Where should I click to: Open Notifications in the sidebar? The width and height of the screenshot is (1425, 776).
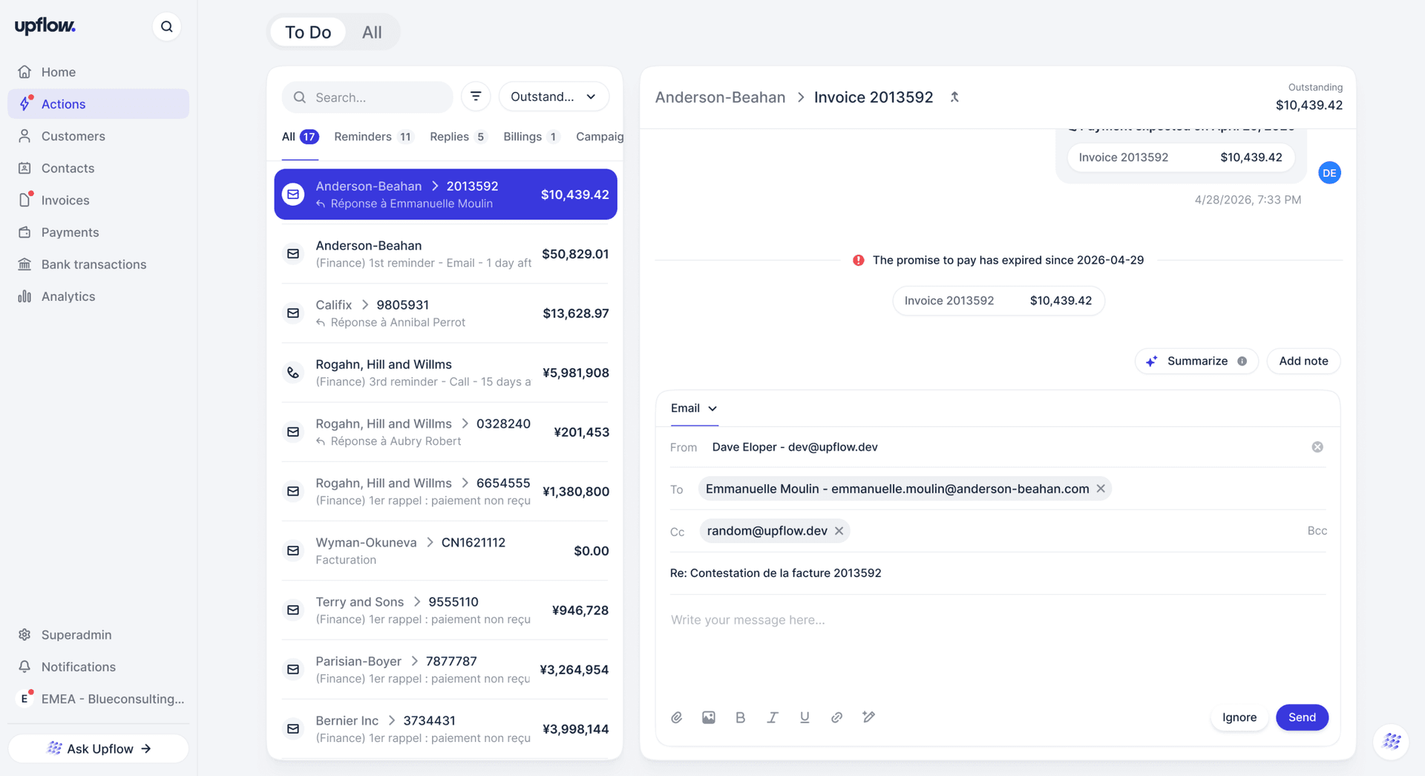pyautogui.click(x=98, y=667)
